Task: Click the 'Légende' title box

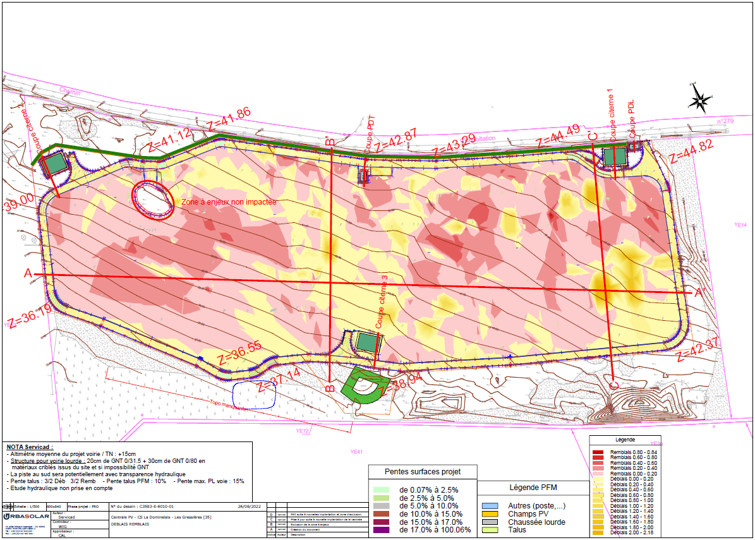Action: pos(625,440)
